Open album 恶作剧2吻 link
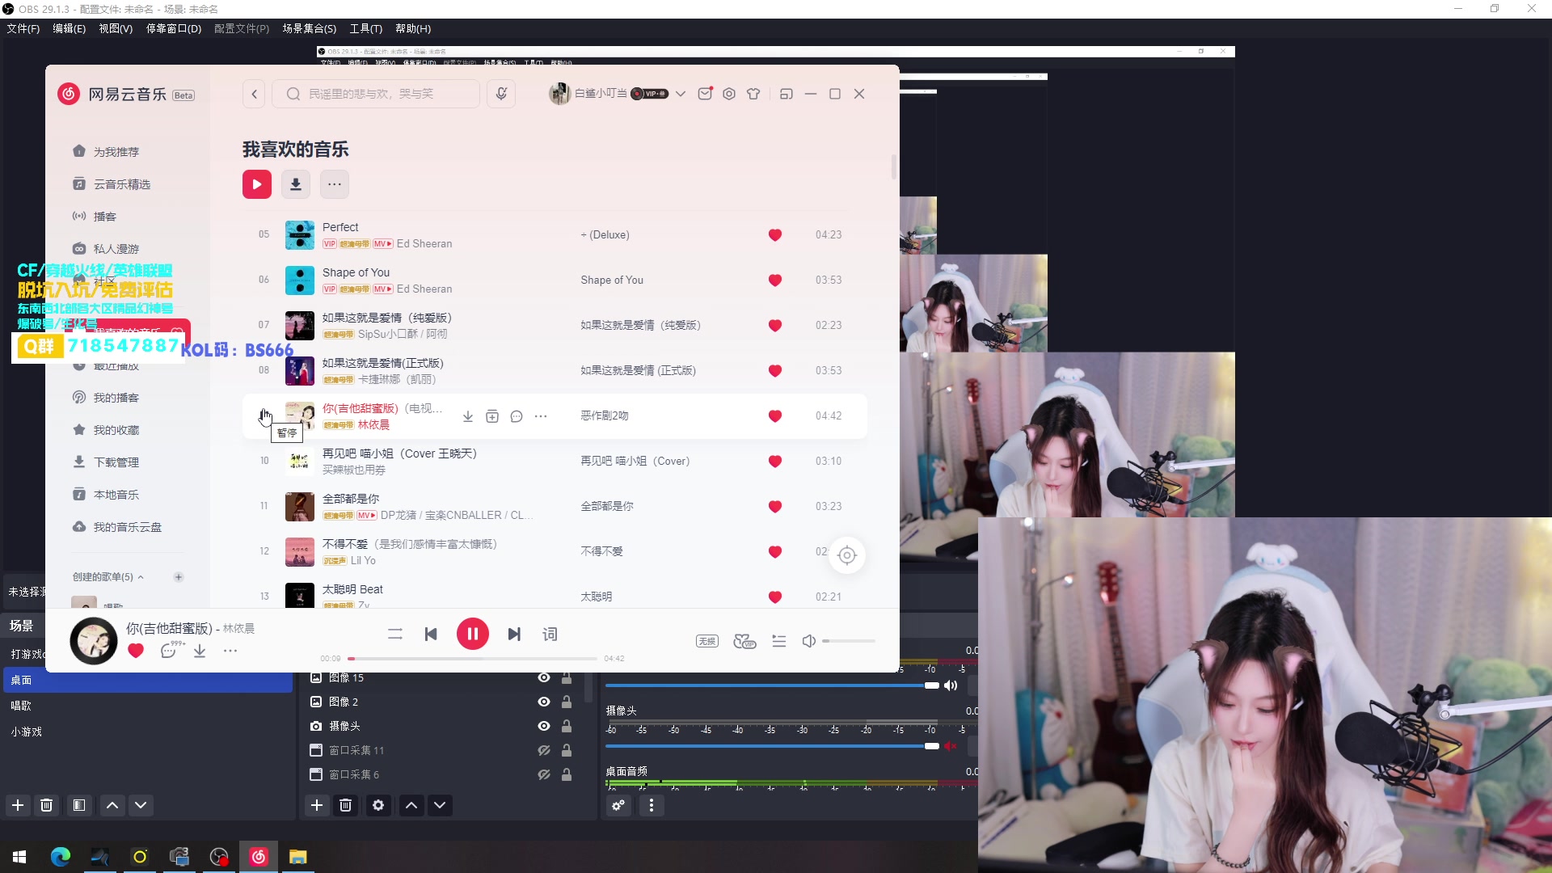Image resolution: width=1552 pixels, height=873 pixels. click(x=605, y=415)
